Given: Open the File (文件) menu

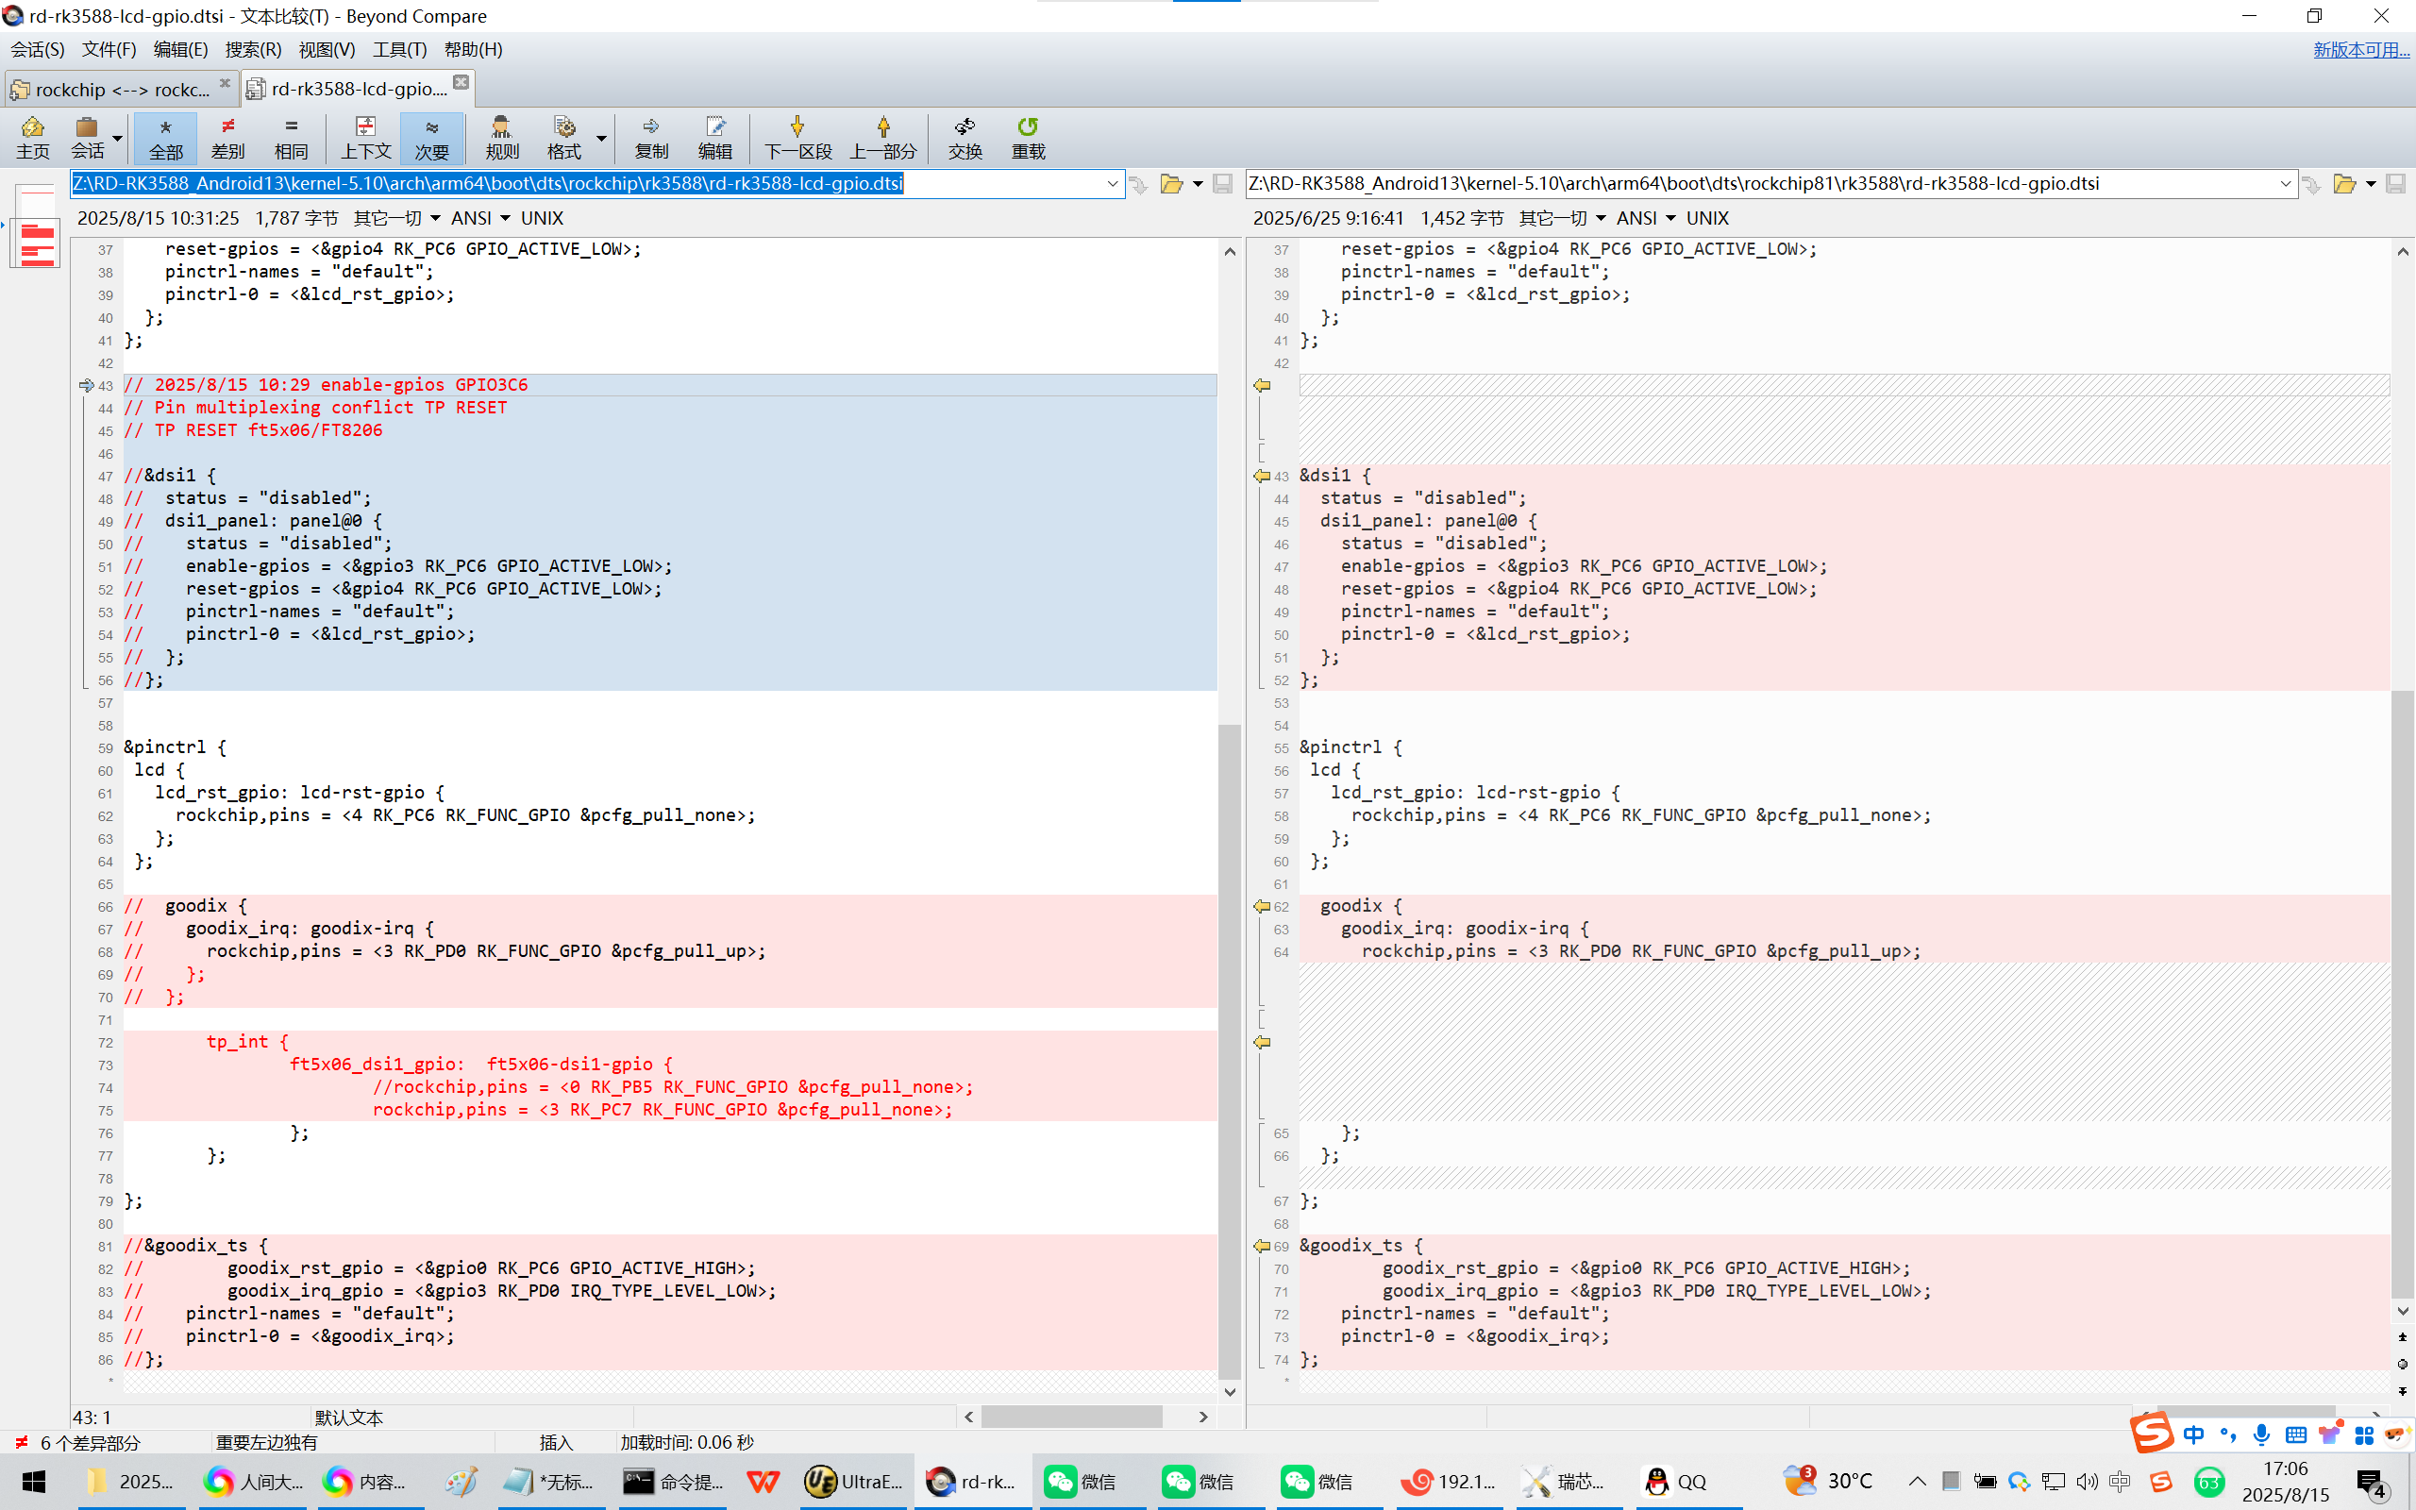Looking at the screenshot, I should point(109,49).
